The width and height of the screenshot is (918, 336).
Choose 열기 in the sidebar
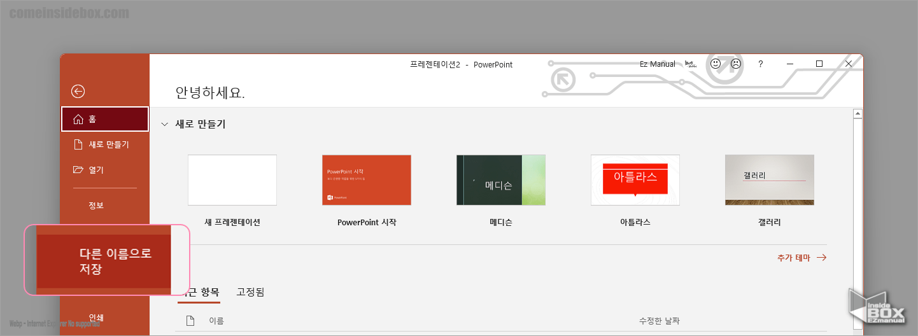coord(105,170)
